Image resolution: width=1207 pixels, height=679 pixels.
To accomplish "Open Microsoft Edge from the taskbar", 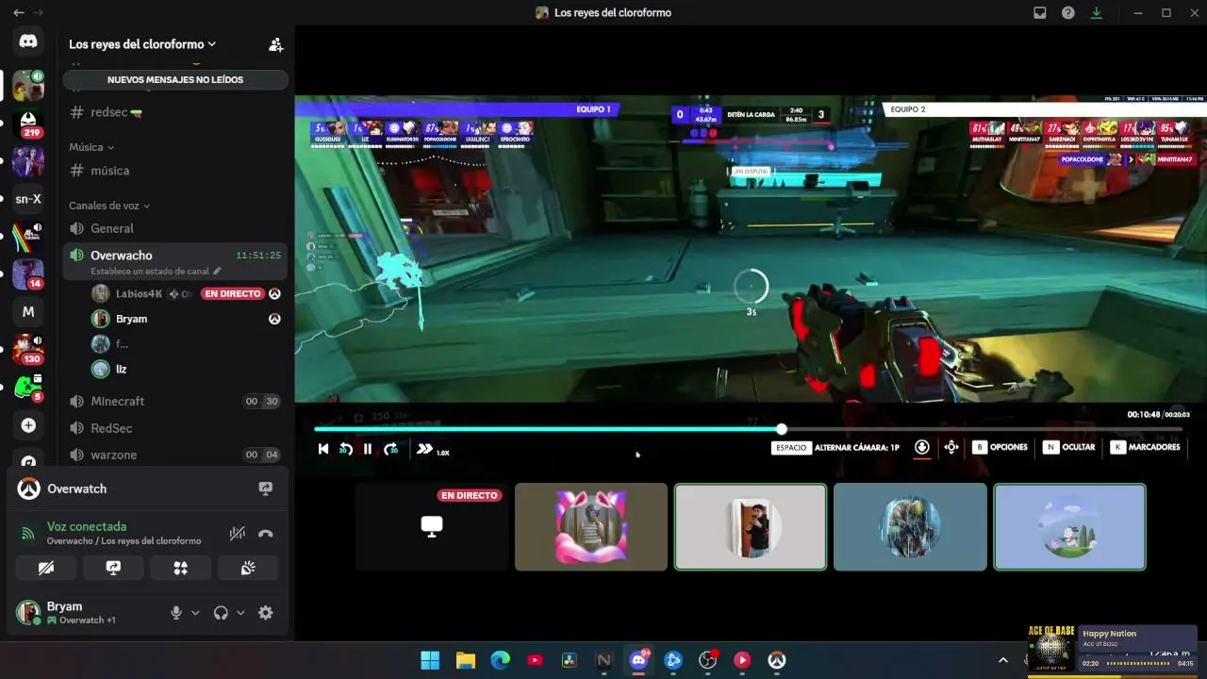I will coord(500,660).
